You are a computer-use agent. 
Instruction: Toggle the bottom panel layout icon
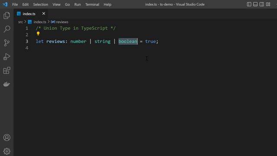pyautogui.click(x=255, y=4)
